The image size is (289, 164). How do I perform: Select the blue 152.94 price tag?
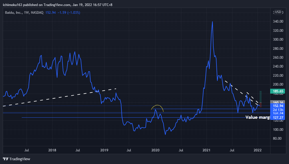click(277, 106)
